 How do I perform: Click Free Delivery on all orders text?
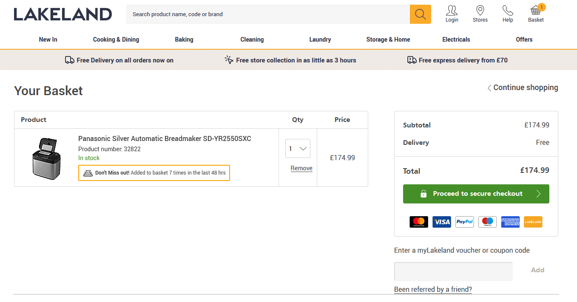coord(125,60)
